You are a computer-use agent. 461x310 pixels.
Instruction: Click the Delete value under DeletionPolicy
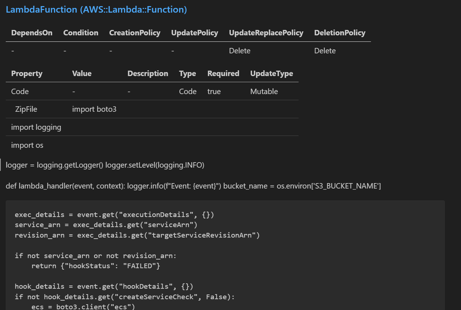[325, 51]
